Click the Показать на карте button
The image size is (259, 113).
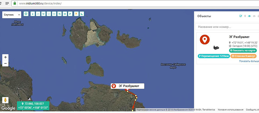point(243,50)
